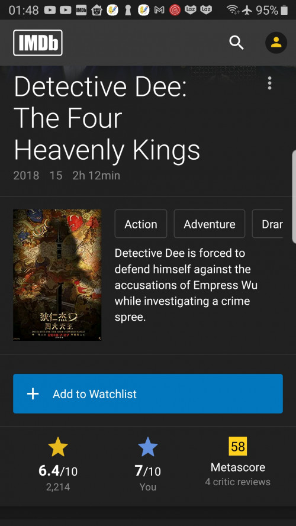Click the scrollbar handle on the right edge
The height and width of the screenshot is (526, 296).
coord(294,196)
